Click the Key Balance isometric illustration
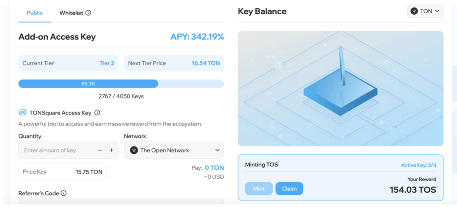 point(340,89)
